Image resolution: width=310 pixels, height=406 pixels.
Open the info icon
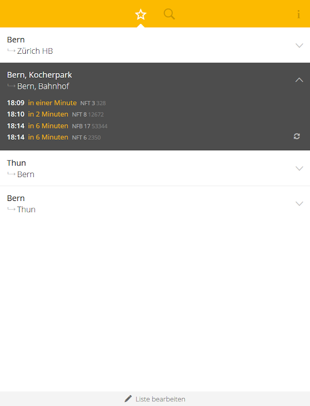(x=298, y=14)
